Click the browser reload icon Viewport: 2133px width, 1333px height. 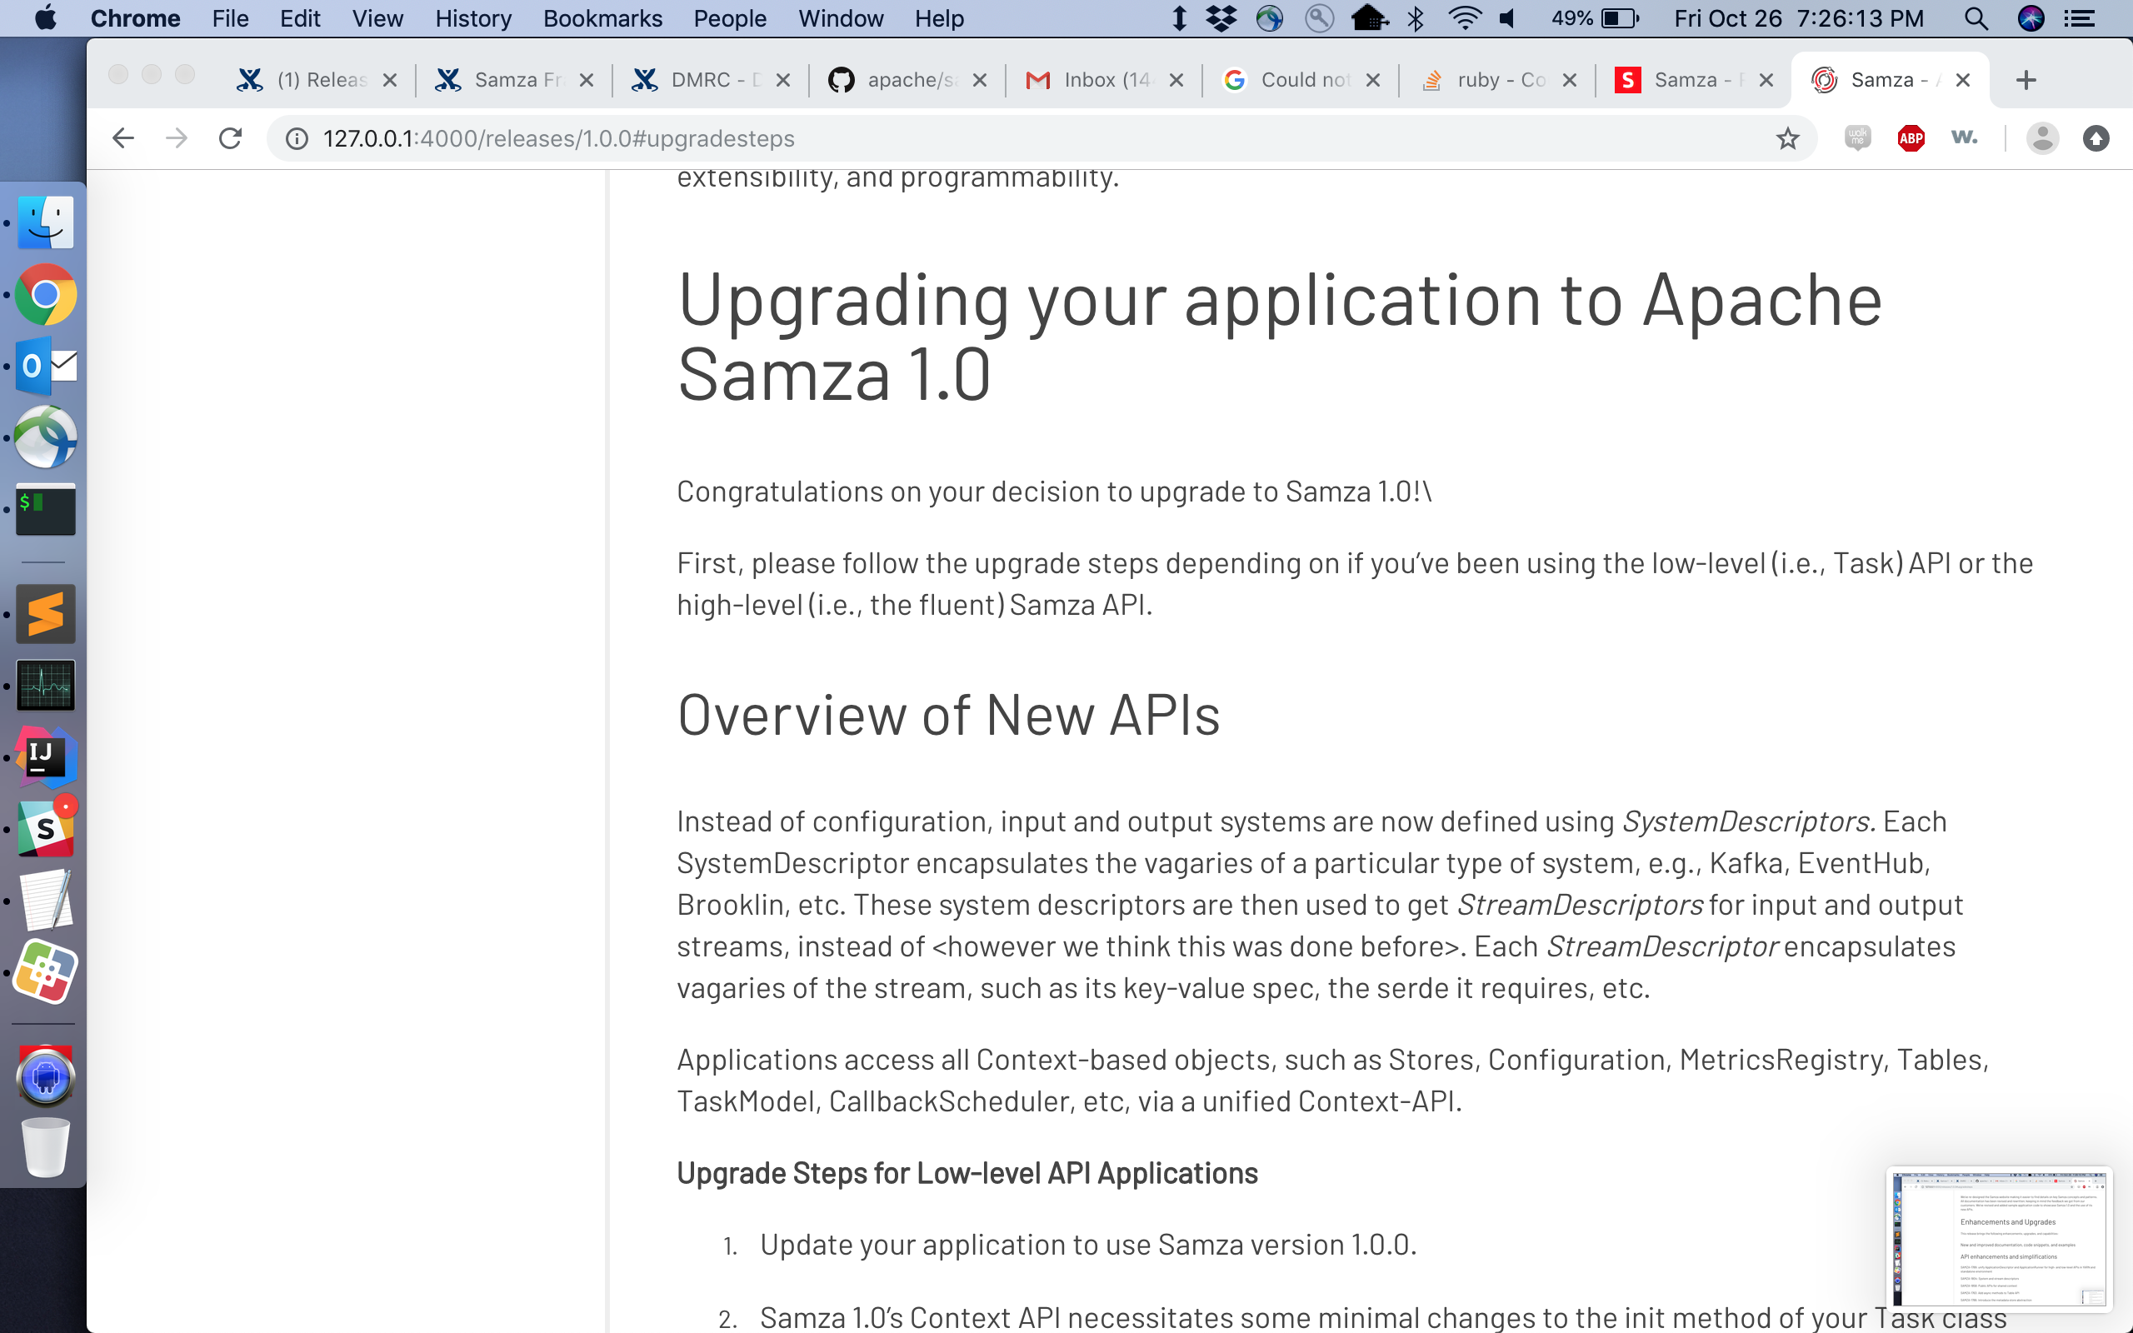(x=230, y=138)
